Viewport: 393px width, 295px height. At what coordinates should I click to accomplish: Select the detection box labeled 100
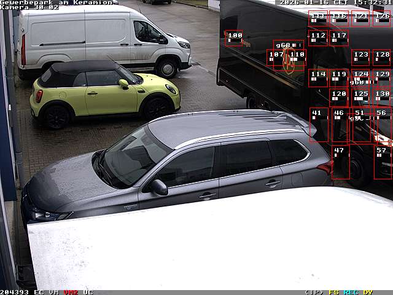[x=234, y=38]
